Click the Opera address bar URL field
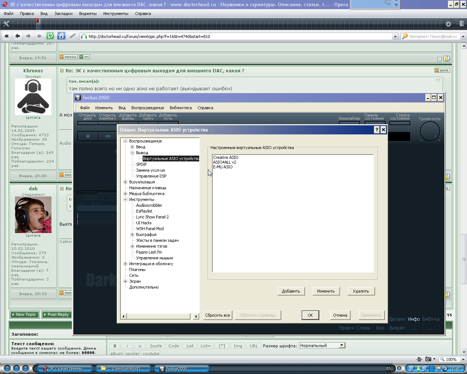The width and height of the screenshot is (467, 374). click(239, 37)
